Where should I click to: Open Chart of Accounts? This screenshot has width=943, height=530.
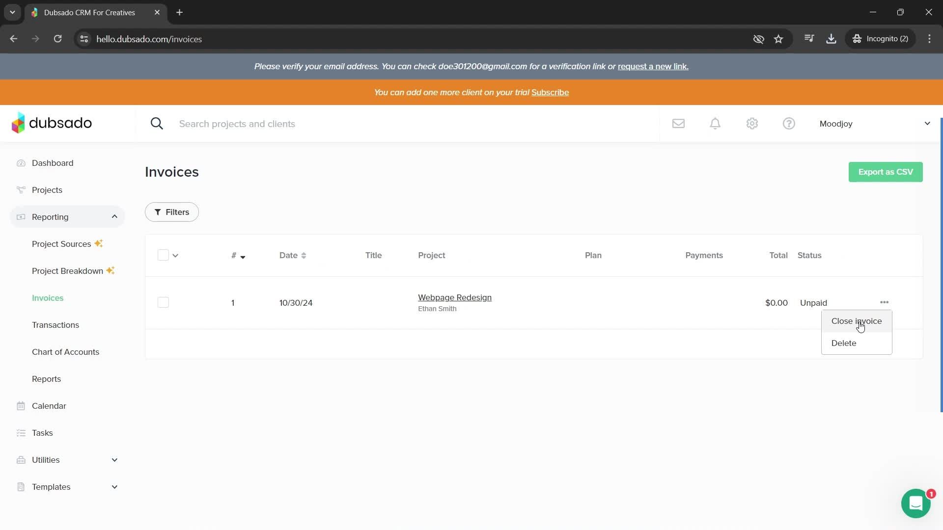(65, 352)
